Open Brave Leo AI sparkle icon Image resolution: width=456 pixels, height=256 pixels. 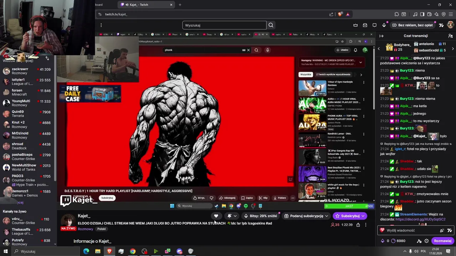[x=436, y=14]
